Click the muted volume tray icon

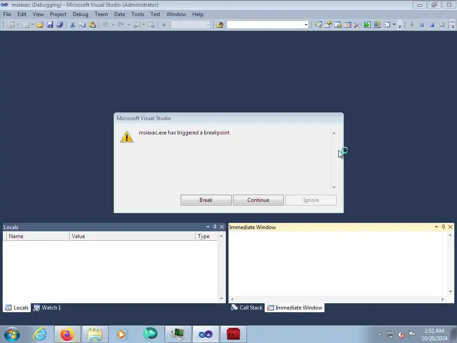401,335
